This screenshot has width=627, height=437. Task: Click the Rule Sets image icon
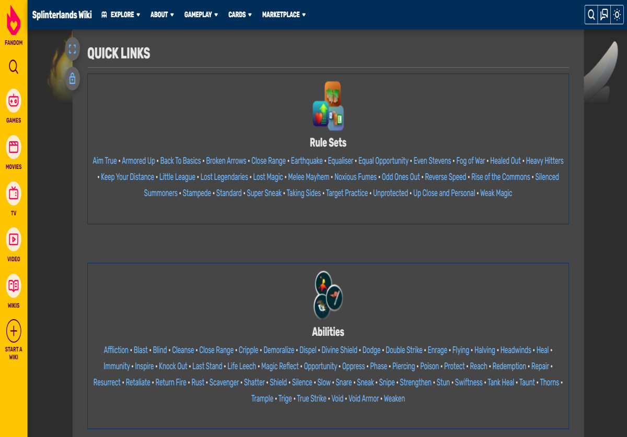pos(328,106)
